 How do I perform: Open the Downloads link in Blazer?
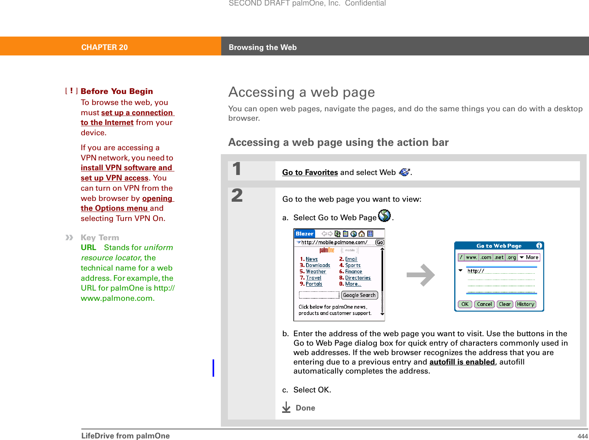pos(318,265)
